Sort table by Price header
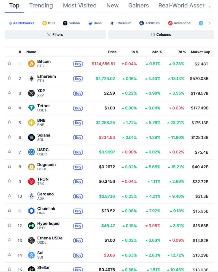Screen dimensions: 218x272 (112, 52)
